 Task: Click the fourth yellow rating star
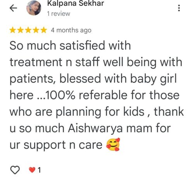coord(36,30)
